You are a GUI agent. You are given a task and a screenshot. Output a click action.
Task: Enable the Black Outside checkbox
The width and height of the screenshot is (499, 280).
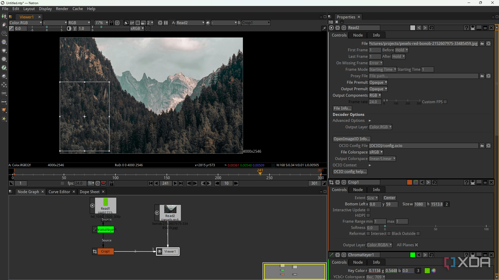(x=418, y=234)
